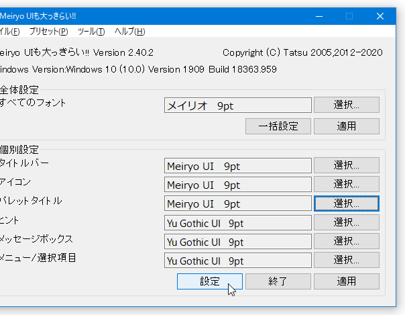Click 選択... for タイトルバー row
This screenshot has height=315, width=405.
[347, 165]
